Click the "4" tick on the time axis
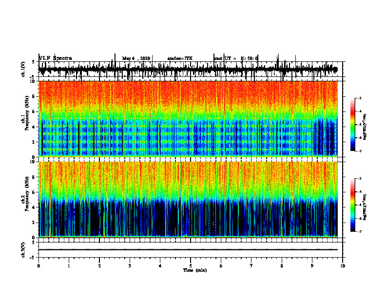386x298 pixels. click(160, 266)
